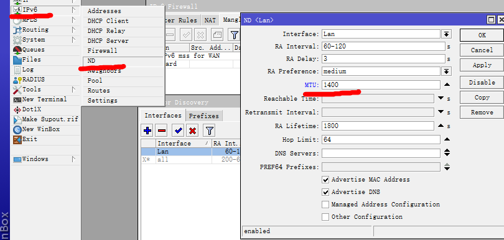Screen dimensions: 504x240
Task: Click the MTU input field
Action: point(381,85)
